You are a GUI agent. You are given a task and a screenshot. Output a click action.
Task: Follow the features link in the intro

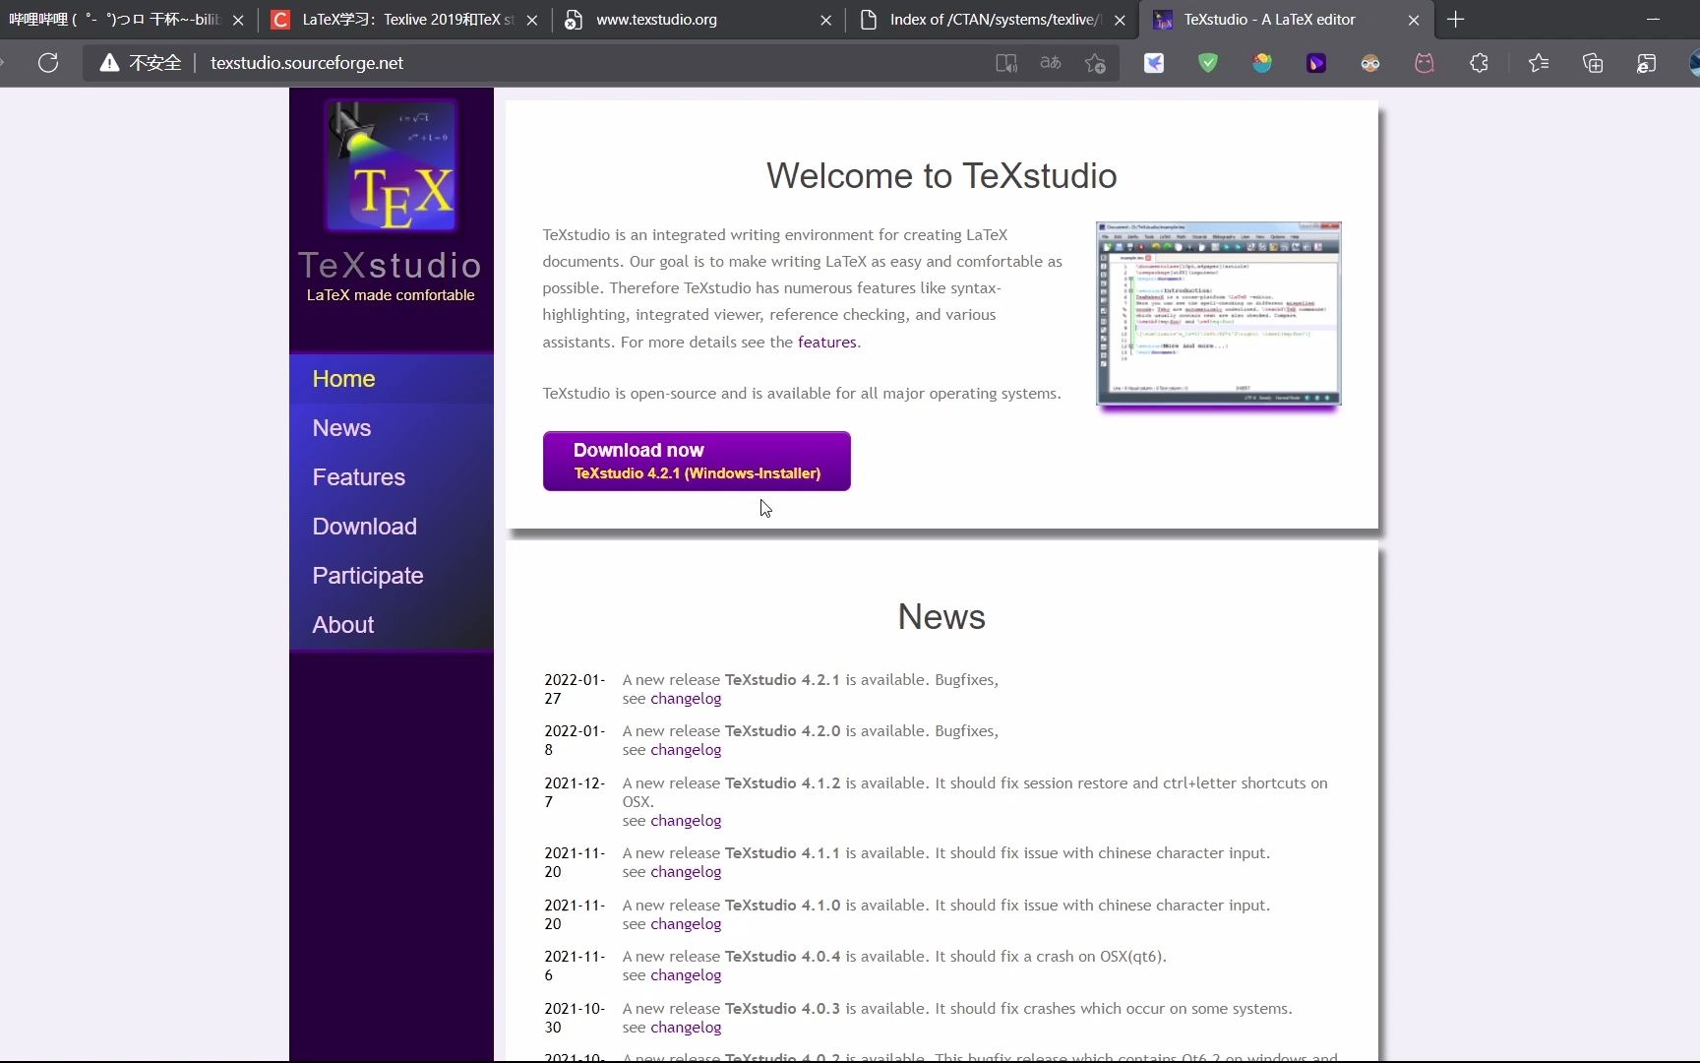826,343
